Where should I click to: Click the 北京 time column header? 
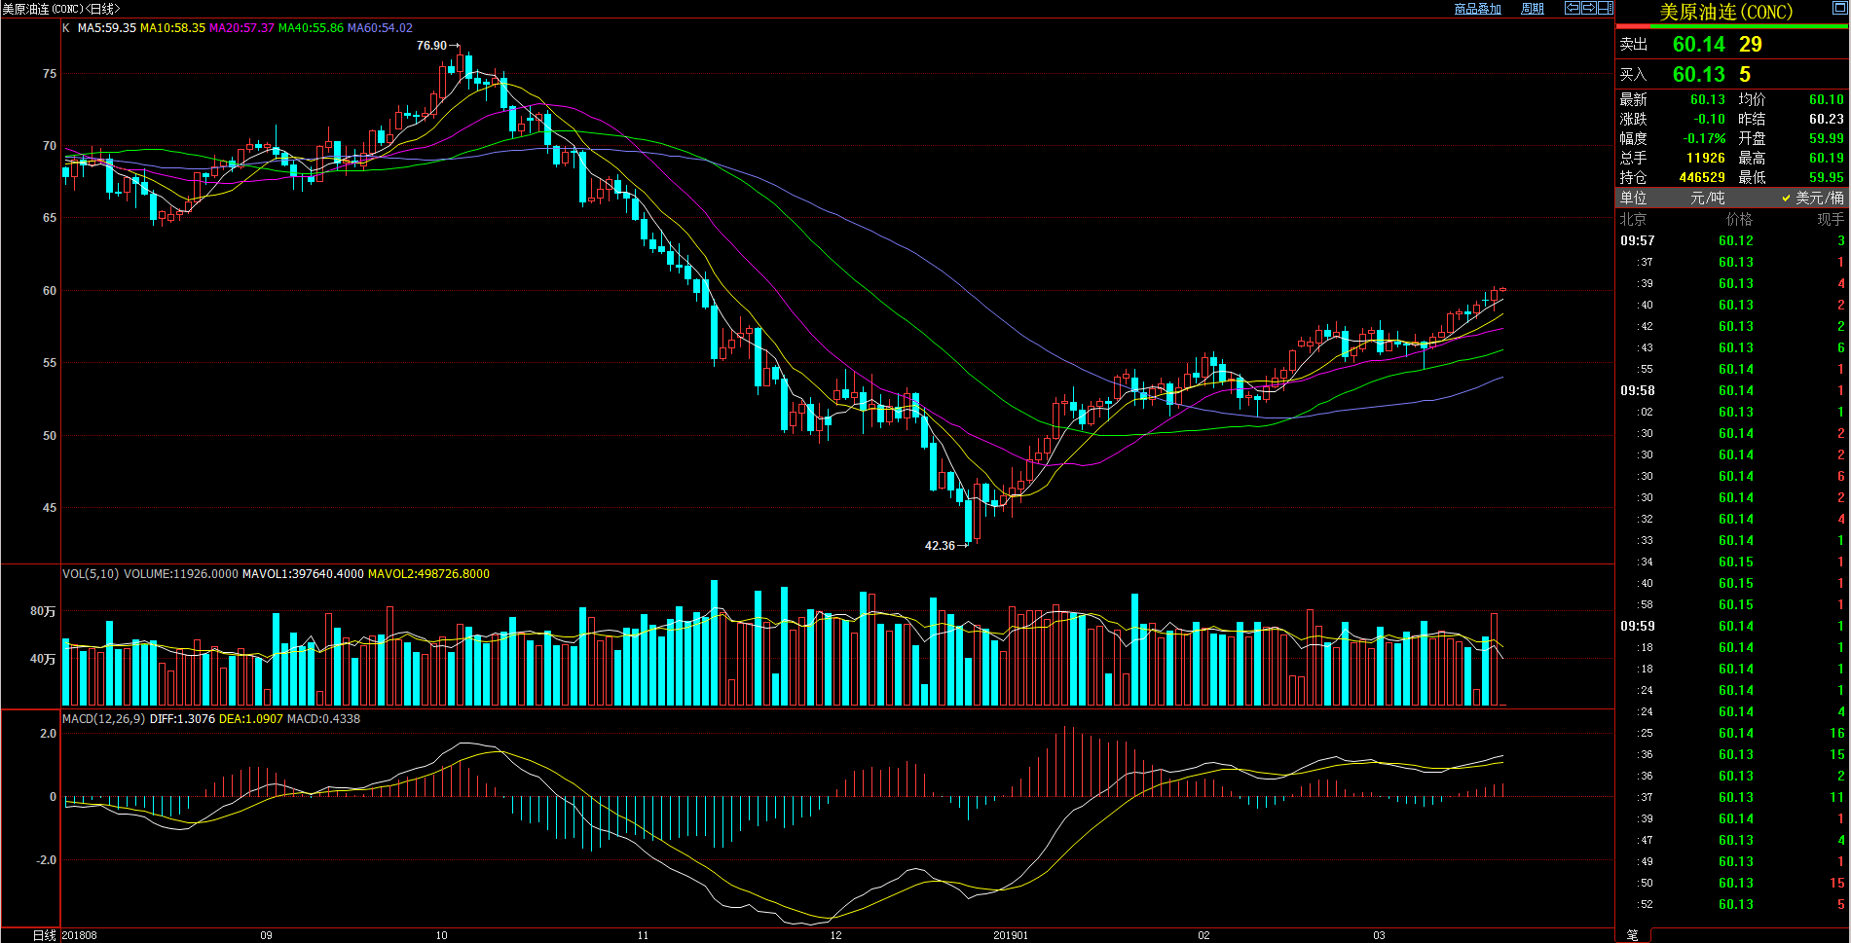tap(1633, 220)
